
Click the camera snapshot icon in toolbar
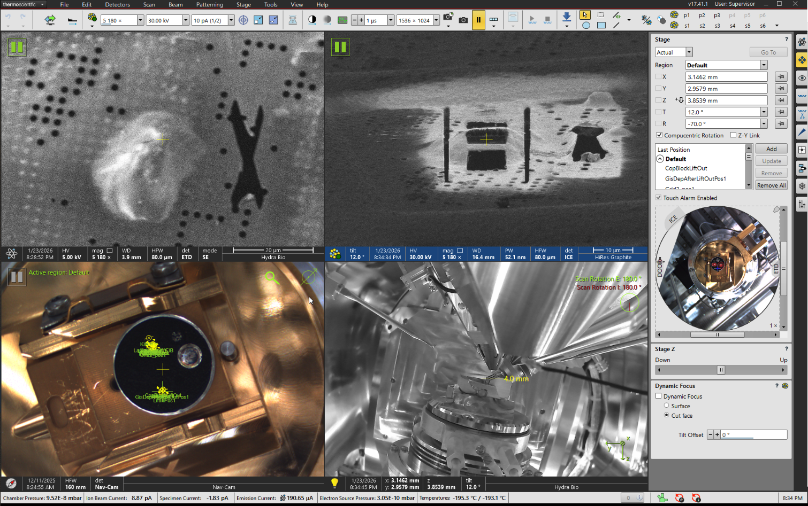(x=463, y=20)
